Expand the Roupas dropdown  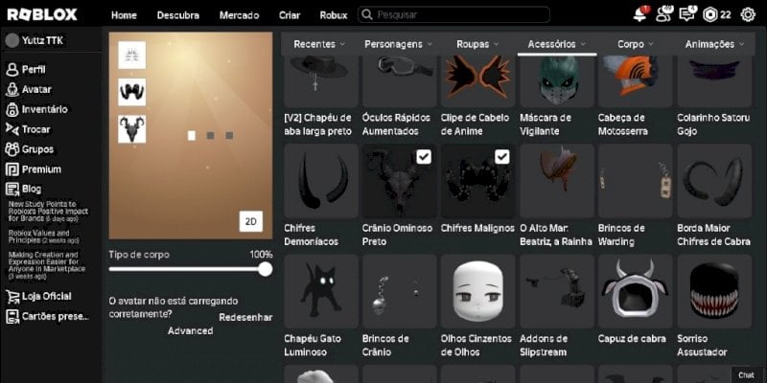click(477, 44)
